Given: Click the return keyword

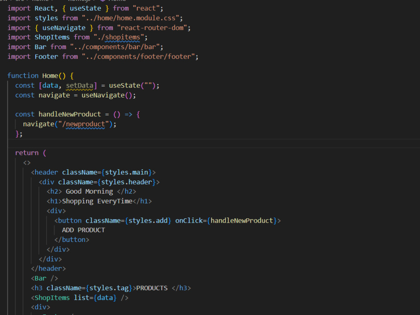Looking at the screenshot, I should tap(27, 153).
